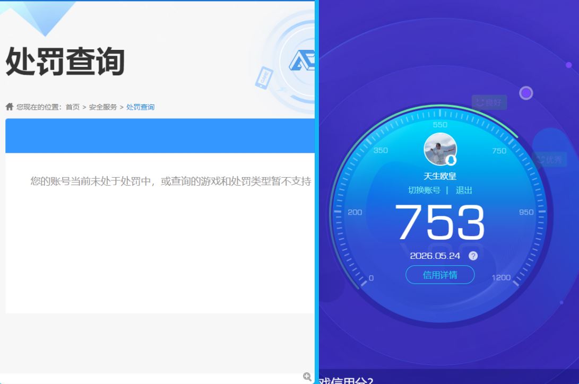Click the blue logo emblem in header
The width and height of the screenshot is (579, 384).
point(302,60)
